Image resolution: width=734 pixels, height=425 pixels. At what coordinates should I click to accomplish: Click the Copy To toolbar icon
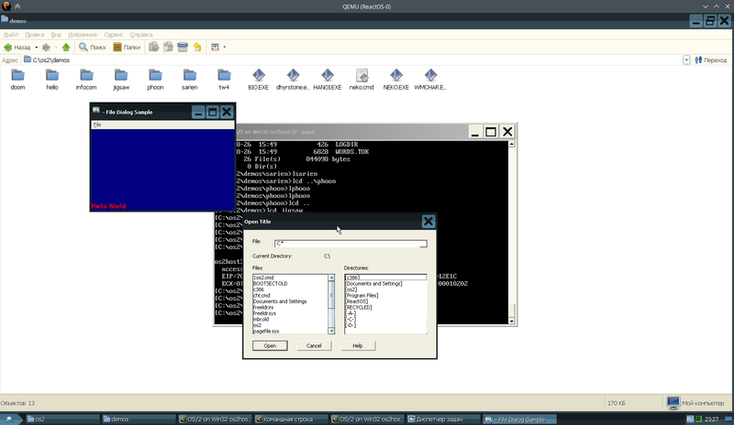tap(168, 47)
